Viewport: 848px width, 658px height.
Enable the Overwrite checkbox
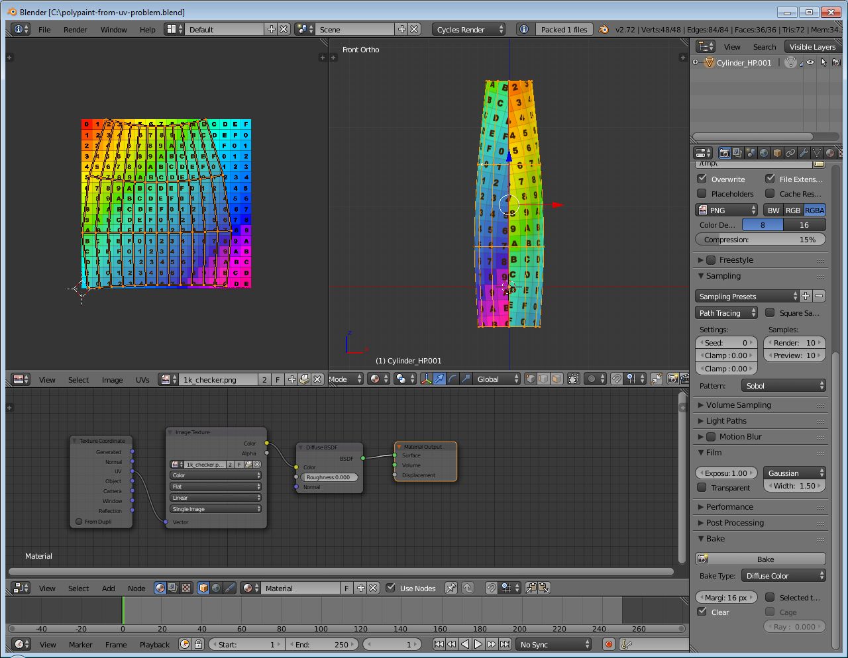point(702,179)
